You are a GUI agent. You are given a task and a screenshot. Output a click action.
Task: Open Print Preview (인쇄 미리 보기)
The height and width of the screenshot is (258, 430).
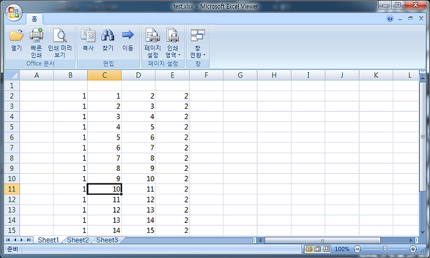60,42
